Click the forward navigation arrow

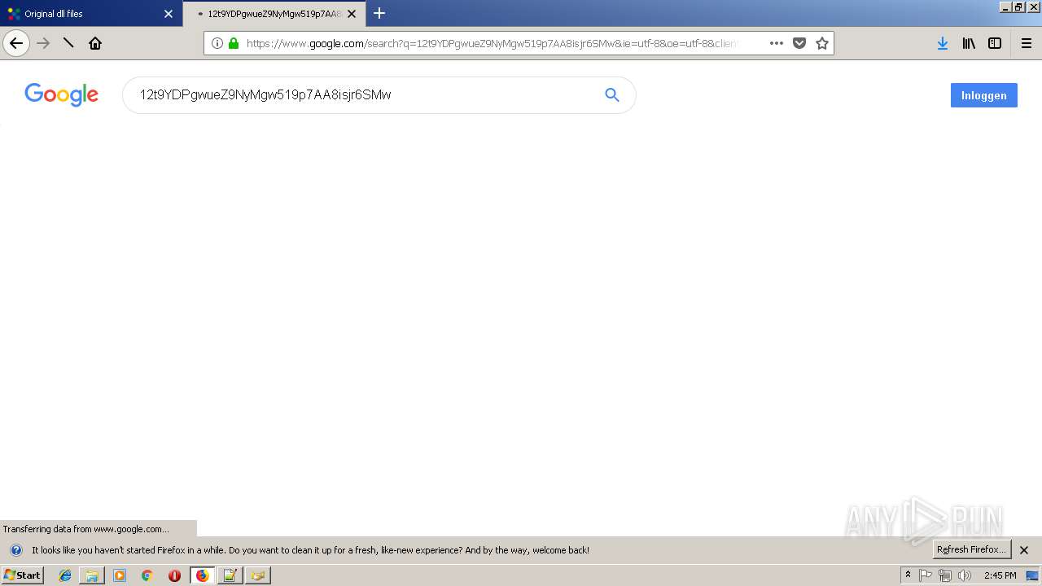(x=44, y=43)
